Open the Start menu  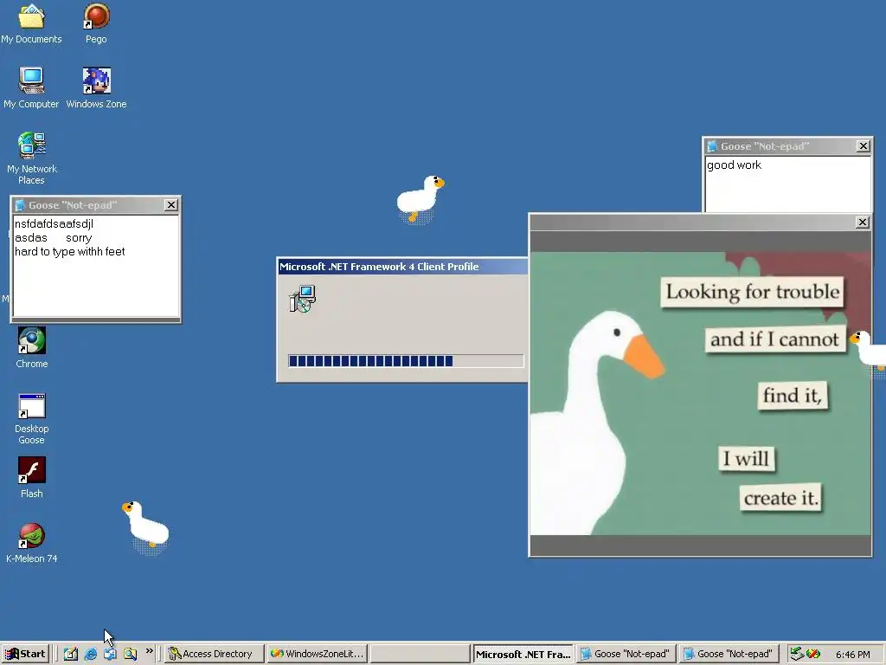point(25,654)
